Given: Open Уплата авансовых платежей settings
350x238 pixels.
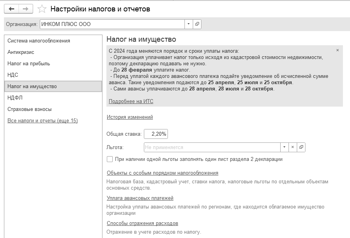Looking at the screenshot, I should point(140,198).
